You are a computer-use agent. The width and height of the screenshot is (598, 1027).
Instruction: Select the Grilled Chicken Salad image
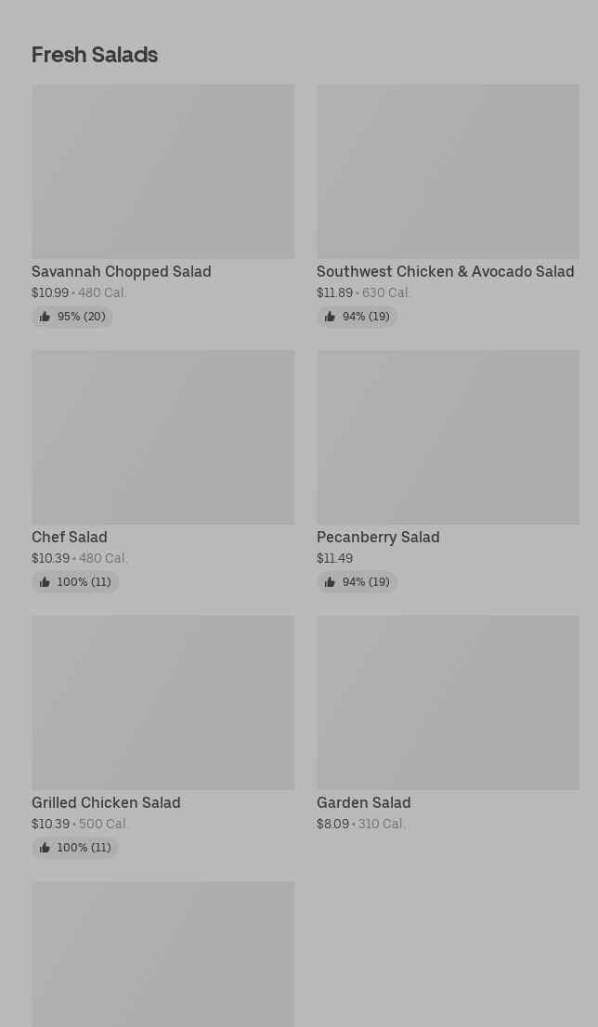click(162, 703)
